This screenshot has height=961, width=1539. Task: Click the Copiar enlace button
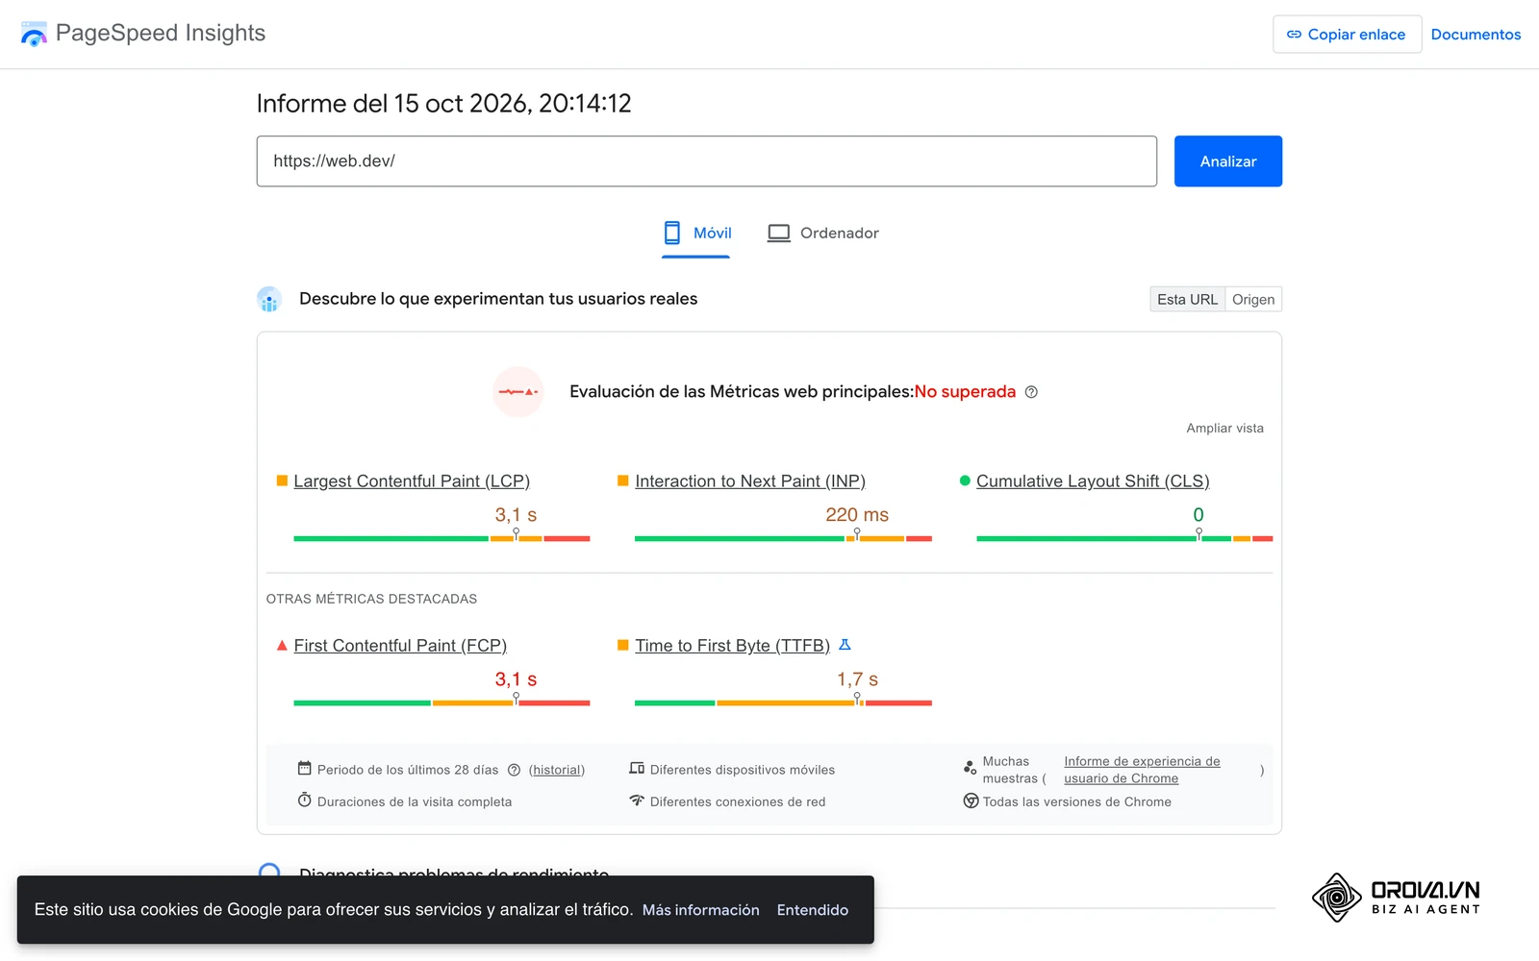pos(1347,35)
